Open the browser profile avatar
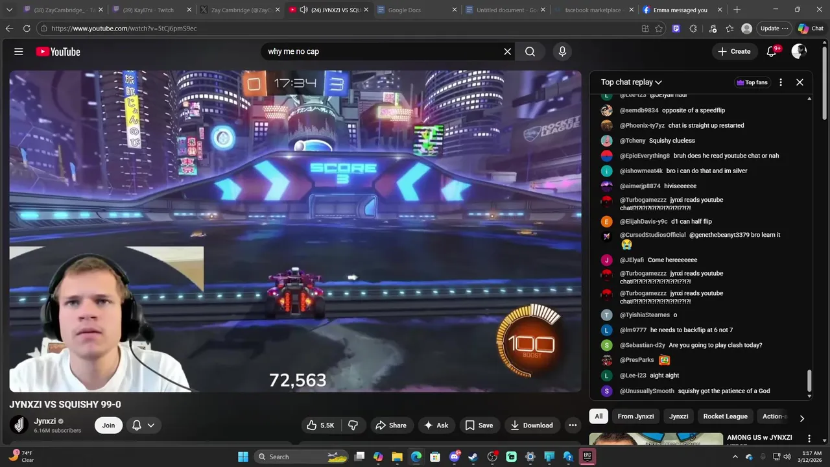The image size is (830, 467). click(x=747, y=29)
